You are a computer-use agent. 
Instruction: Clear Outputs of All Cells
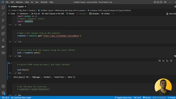tap(53, 14)
